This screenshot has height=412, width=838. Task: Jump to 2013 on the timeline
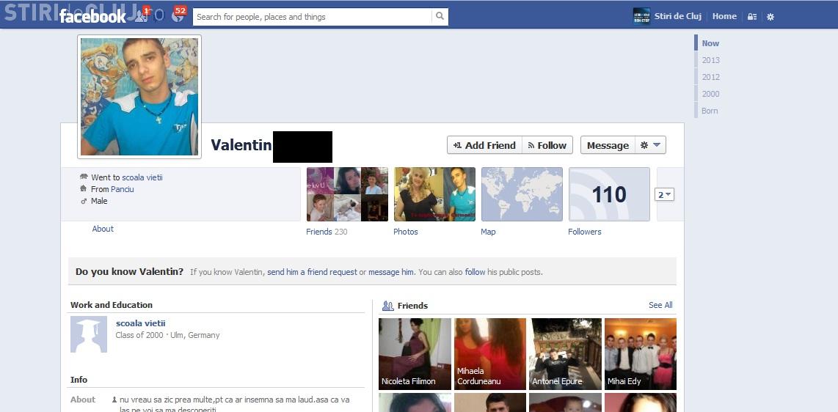click(710, 60)
